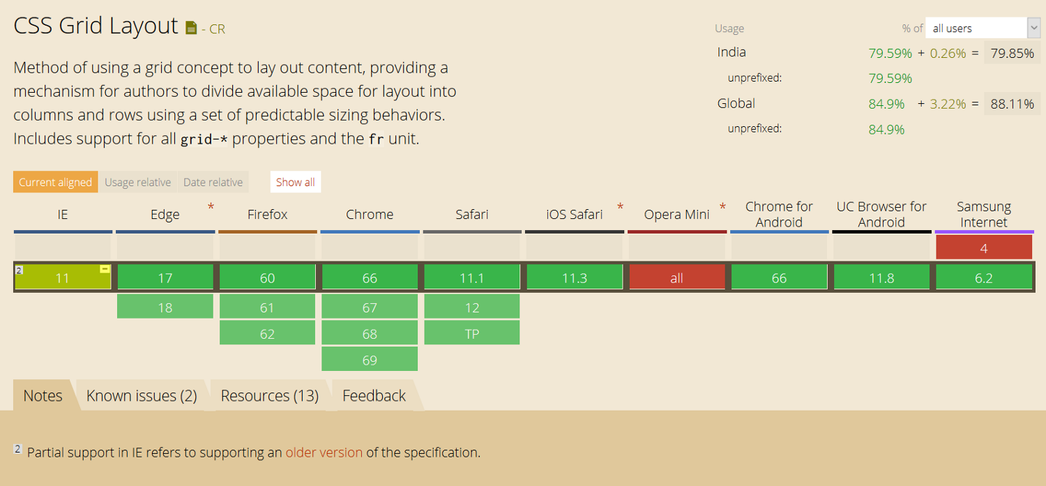Click the Show all button
Image resolution: width=1046 pixels, height=486 pixels.
[296, 182]
